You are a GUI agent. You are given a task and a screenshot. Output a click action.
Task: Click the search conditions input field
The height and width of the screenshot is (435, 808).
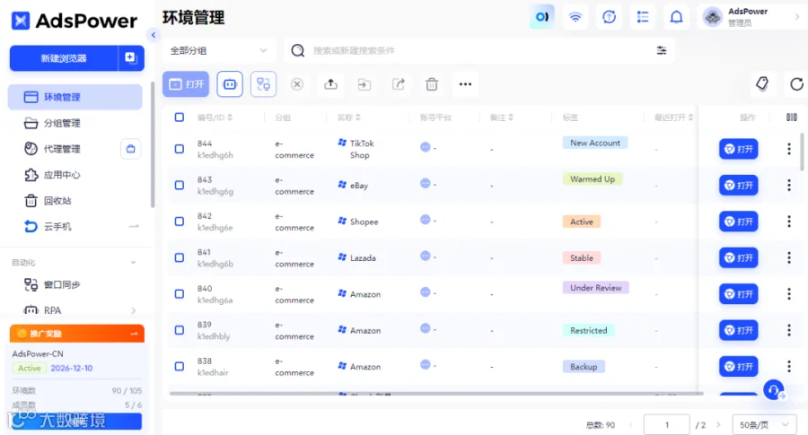click(479, 50)
